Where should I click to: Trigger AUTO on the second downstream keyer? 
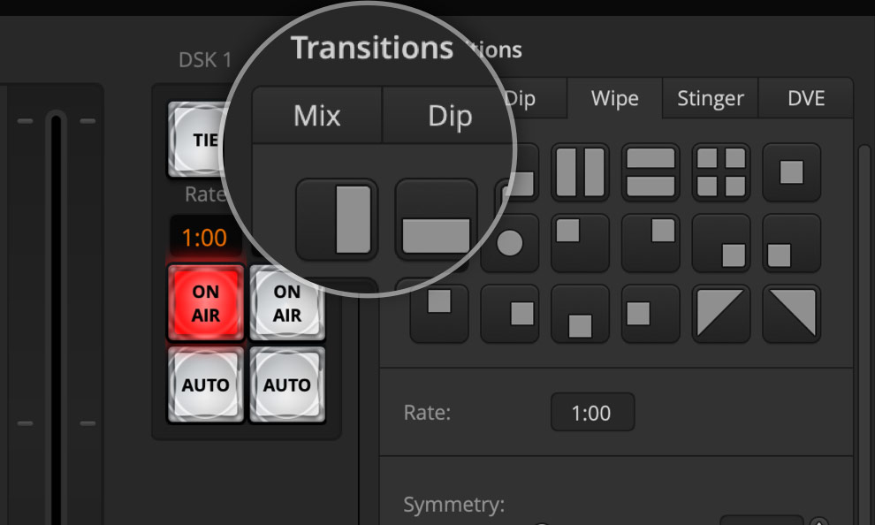pos(286,384)
